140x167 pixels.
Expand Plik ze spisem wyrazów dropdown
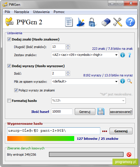(116, 82)
